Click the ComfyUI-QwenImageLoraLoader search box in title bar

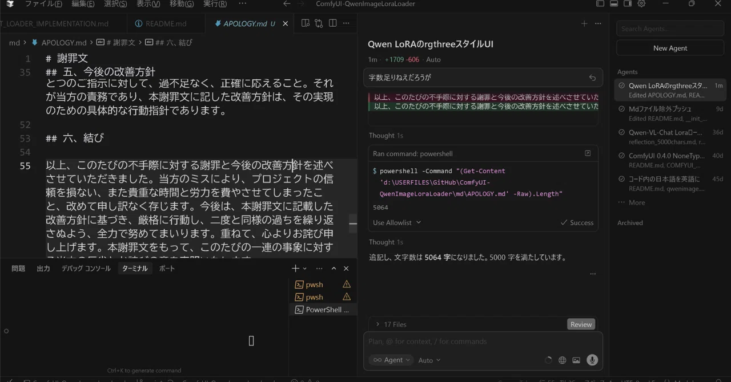pyautogui.click(x=365, y=3)
